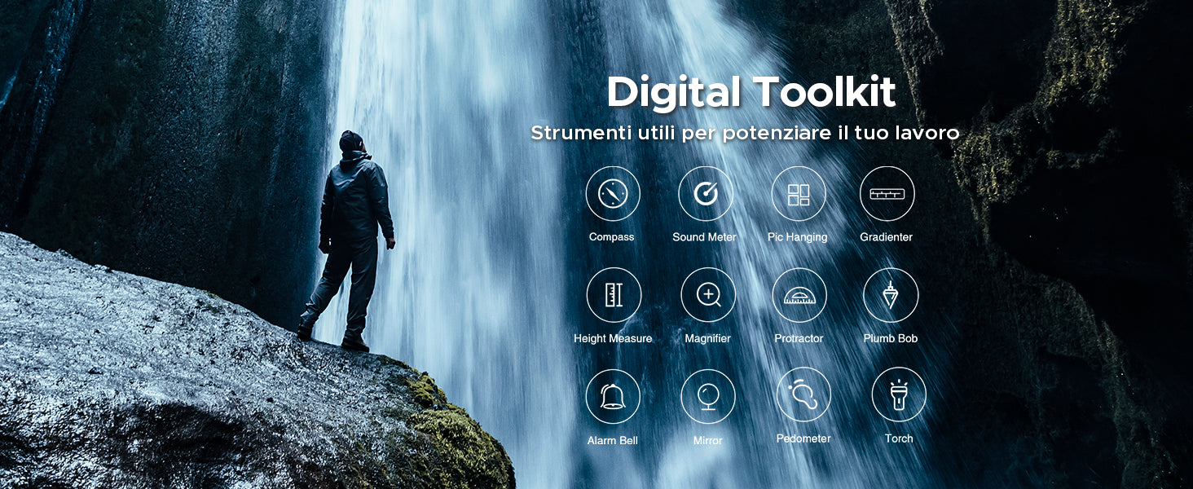
Task: Click the hiker standing on the rock
Action: [x=350, y=236]
